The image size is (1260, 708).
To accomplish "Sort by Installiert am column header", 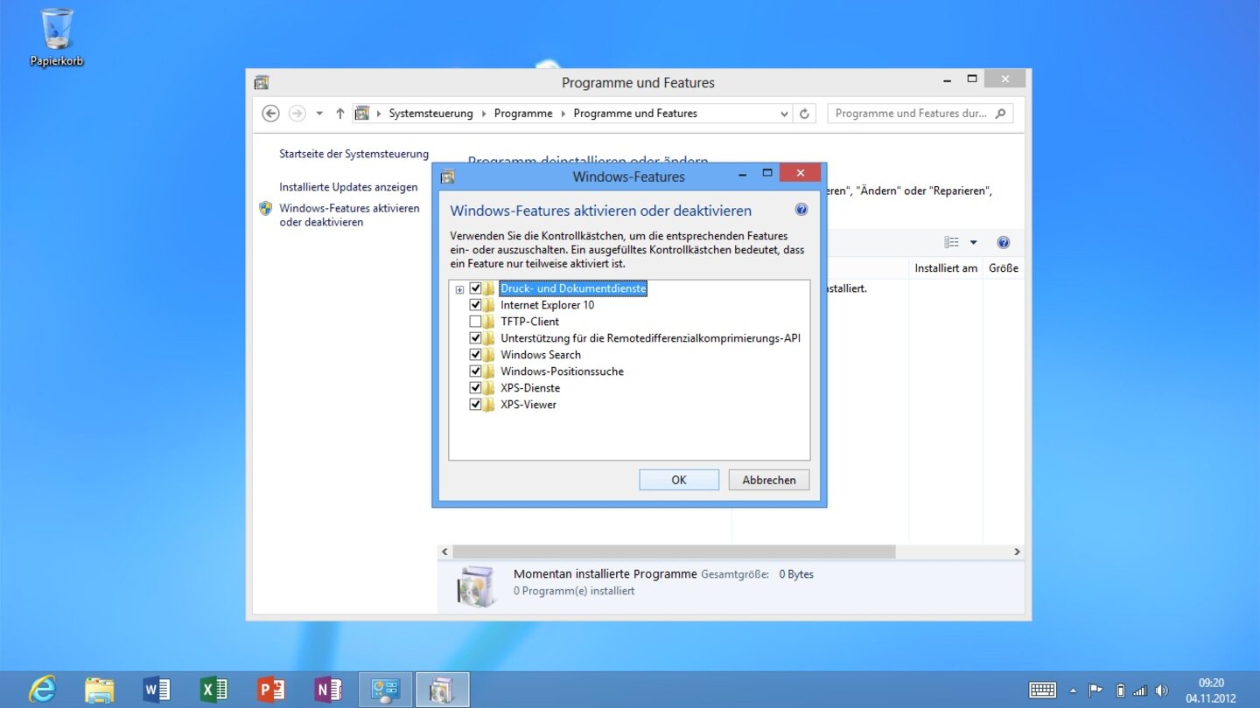I will point(946,268).
